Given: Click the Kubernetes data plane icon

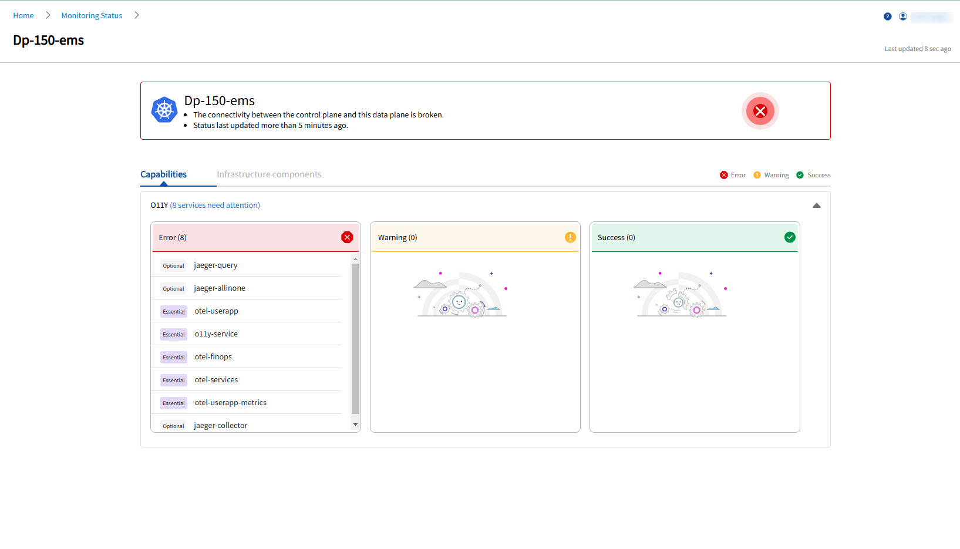Looking at the screenshot, I should 164,110.
